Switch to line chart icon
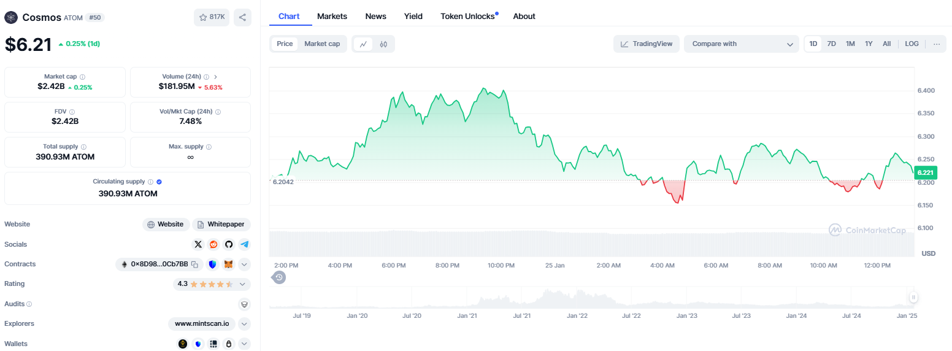The width and height of the screenshot is (952, 351). tap(363, 44)
